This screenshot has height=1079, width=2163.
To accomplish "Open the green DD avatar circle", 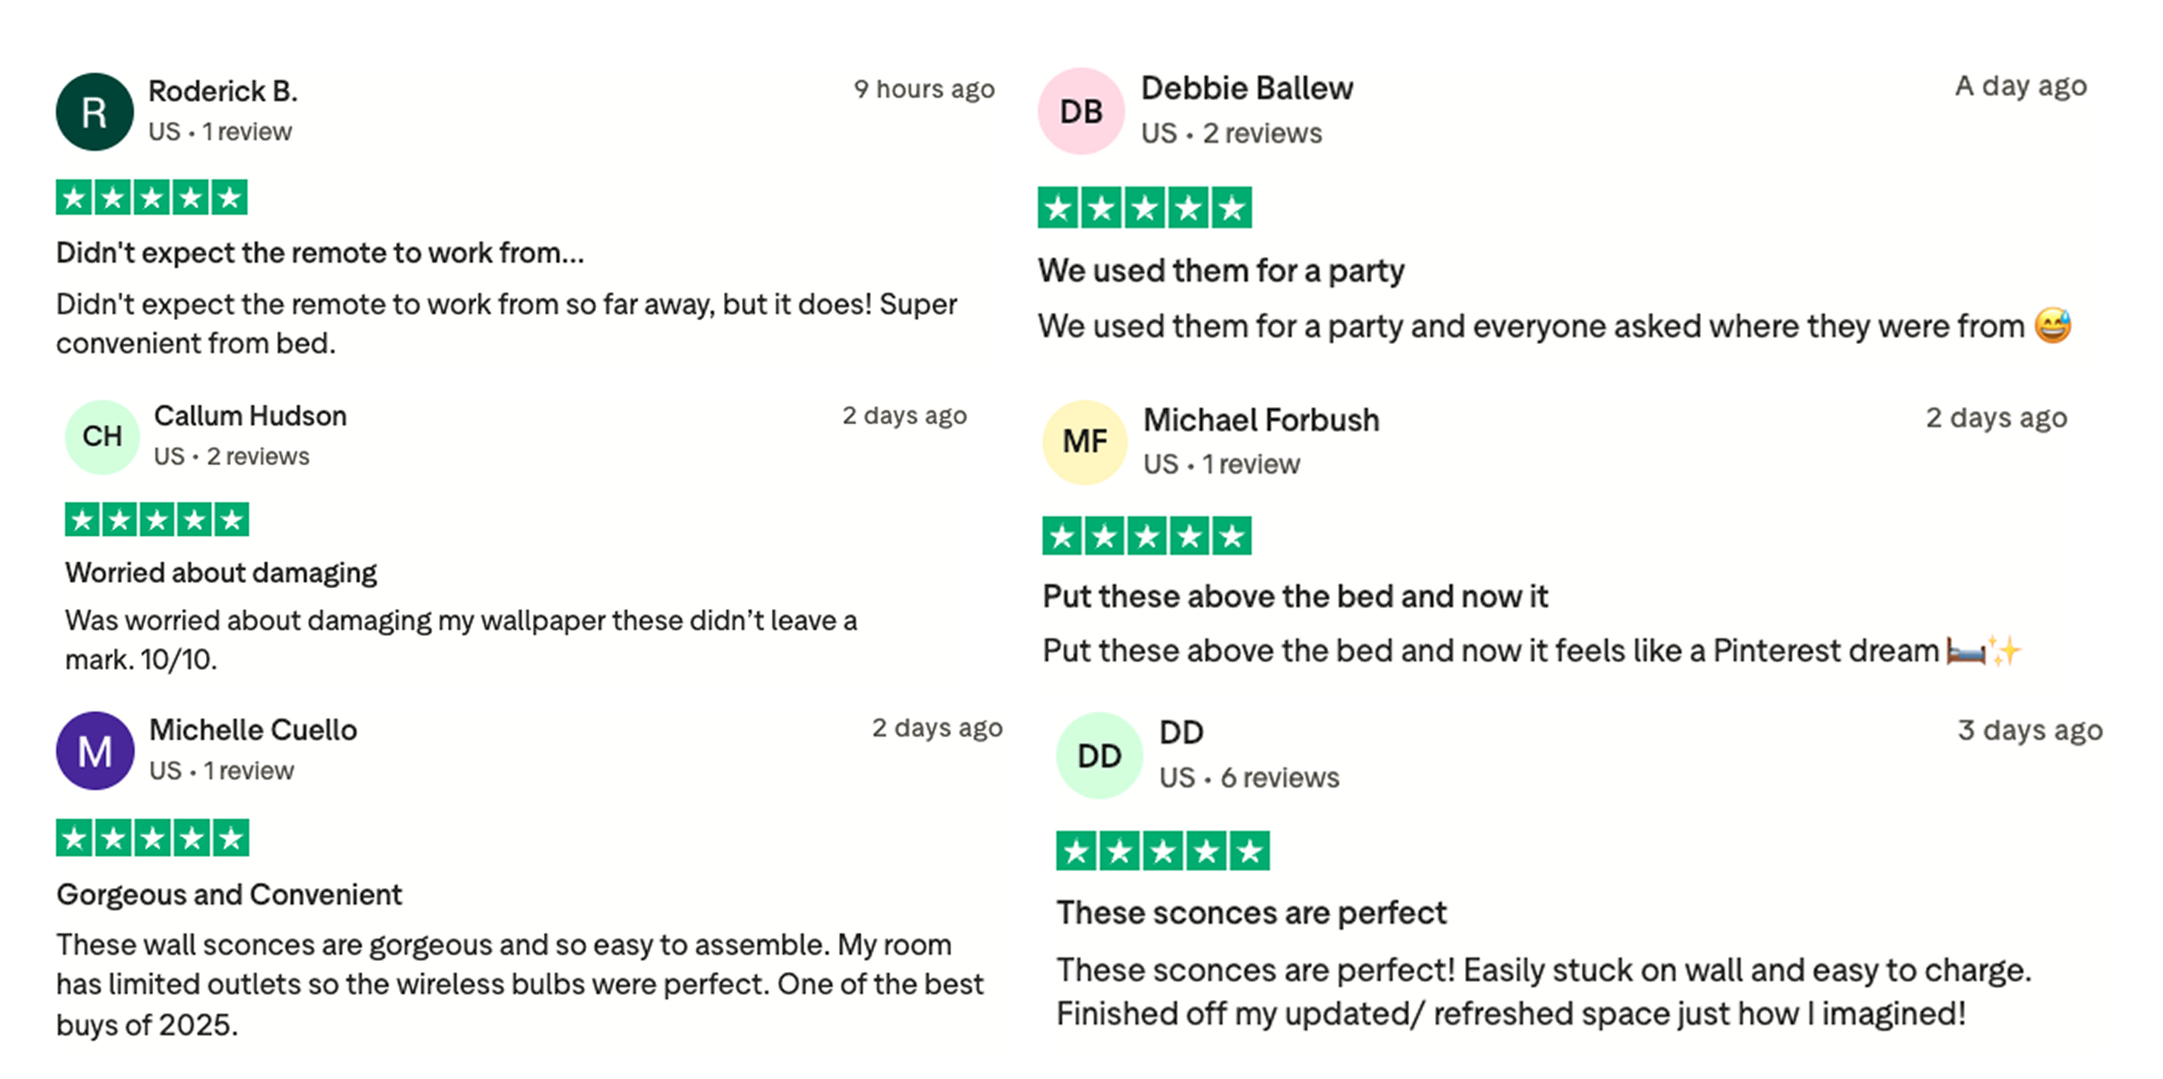I will (x=1099, y=756).
